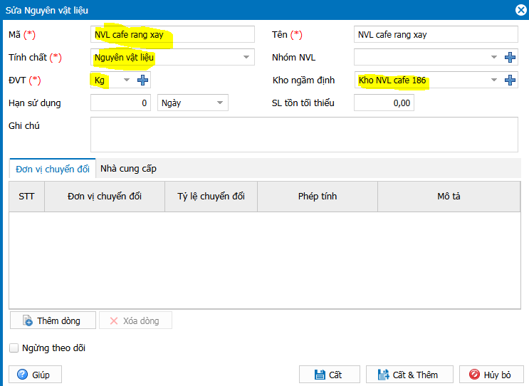529x386 pixels.
Task: Open the ĐVT Kg dropdown
Action: point(127,80)
